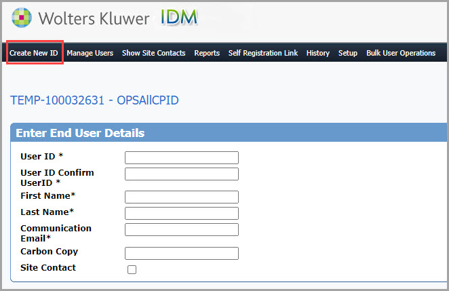Enable the Site Contact checkbox

coord(132,269)
